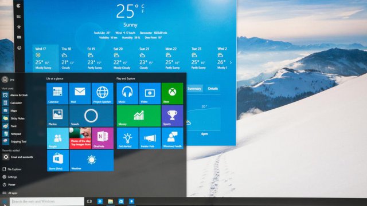
Task: Launch the OneNote tile
Action: point(103,138)
